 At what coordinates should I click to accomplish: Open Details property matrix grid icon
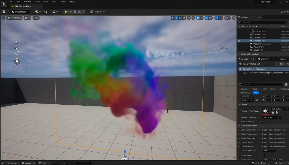tap(286, 84)
